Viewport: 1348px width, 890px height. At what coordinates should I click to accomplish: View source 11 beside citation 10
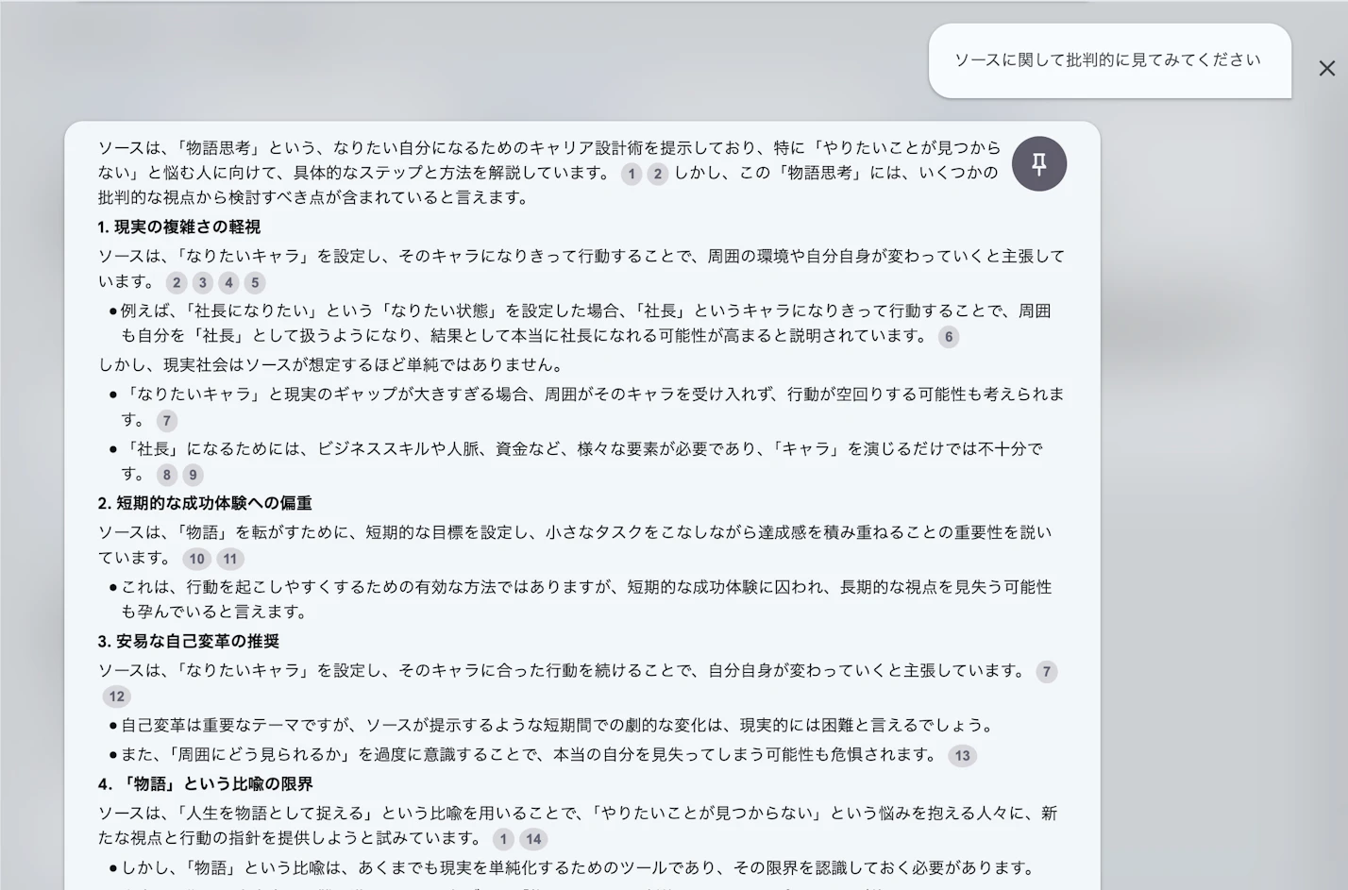pos(229,559)
